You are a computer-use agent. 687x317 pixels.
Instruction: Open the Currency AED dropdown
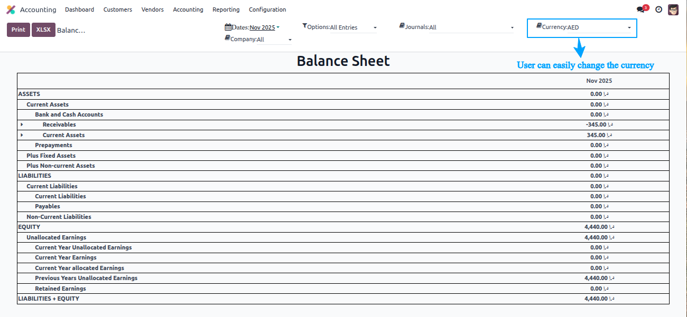coord(599,27)
